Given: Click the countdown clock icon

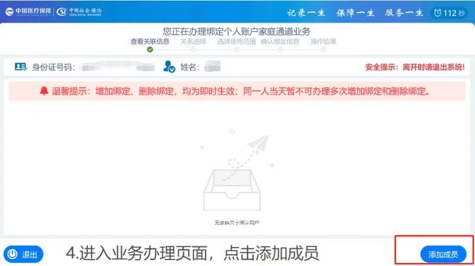Looking at the screenshot, I should click(438, 12).
